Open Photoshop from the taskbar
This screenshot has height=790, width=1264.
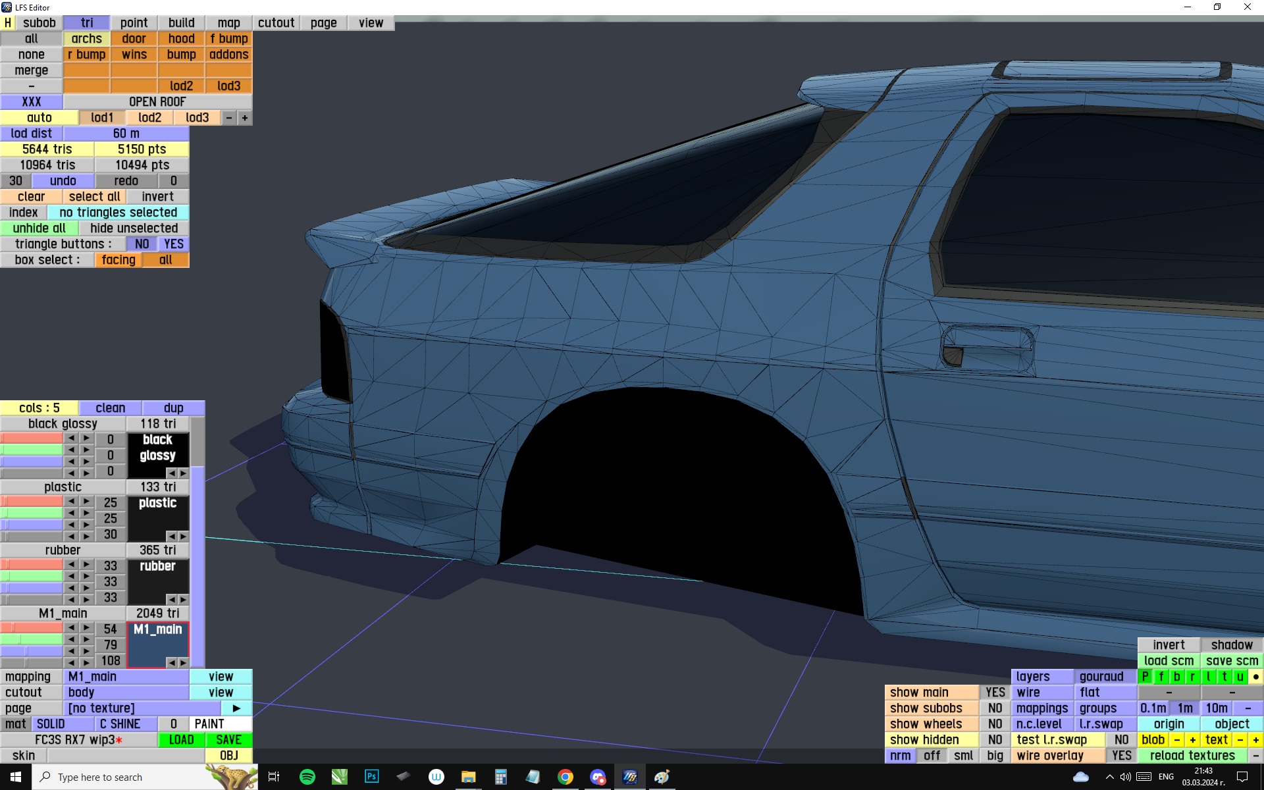pyautogui.click(x=371, y=777)
